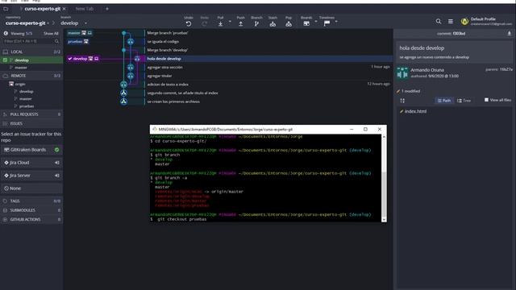Screen dimensions: 516x290
Task: Expand the ISSUES section
Action: click(31, 123)
